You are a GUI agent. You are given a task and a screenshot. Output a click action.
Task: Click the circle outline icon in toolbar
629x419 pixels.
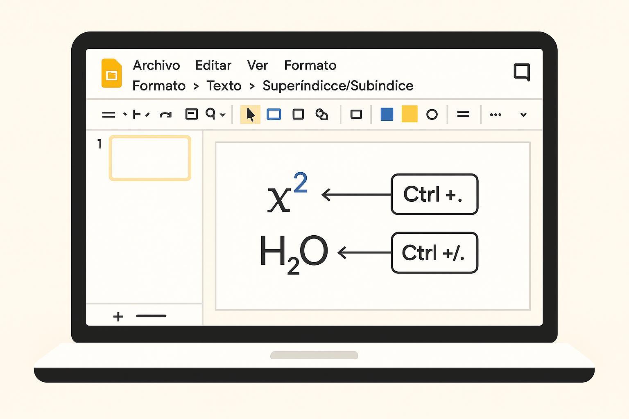click(x=432, y=115)
